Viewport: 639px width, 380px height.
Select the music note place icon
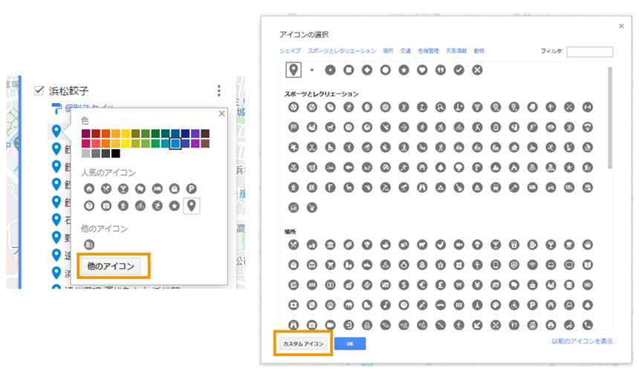click(386, 305)
